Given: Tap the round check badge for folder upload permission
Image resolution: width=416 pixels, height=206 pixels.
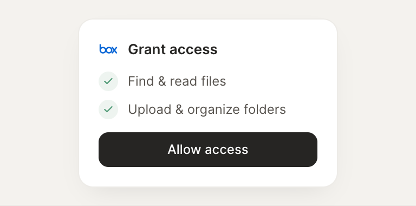Looking at the screenshot, I should [x=108, y=110].
